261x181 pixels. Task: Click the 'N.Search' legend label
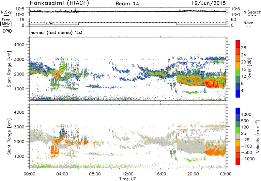point(252,12)
